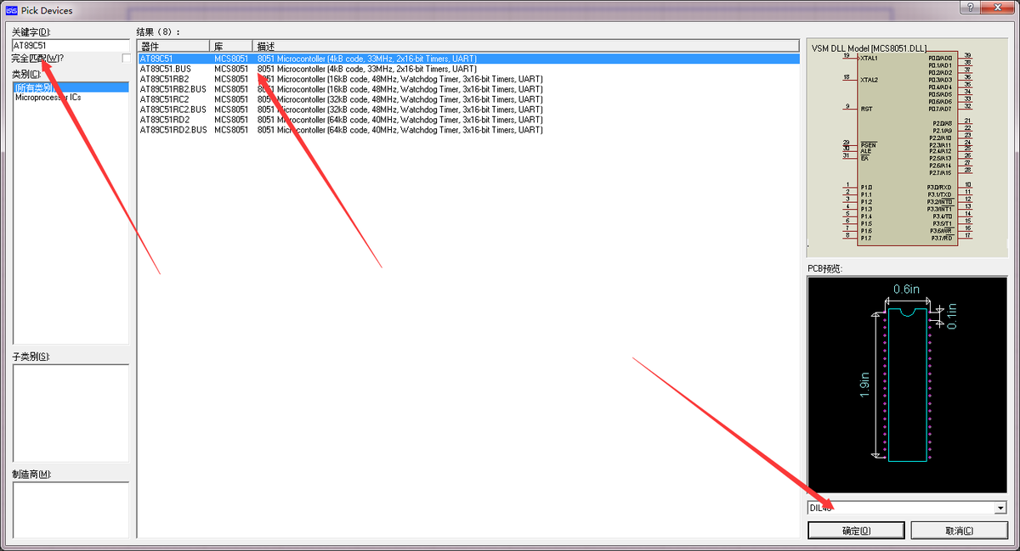Screen dimensions: 1020x551
Task: Sort results by the 库 column header
Action: pos(231,45)
